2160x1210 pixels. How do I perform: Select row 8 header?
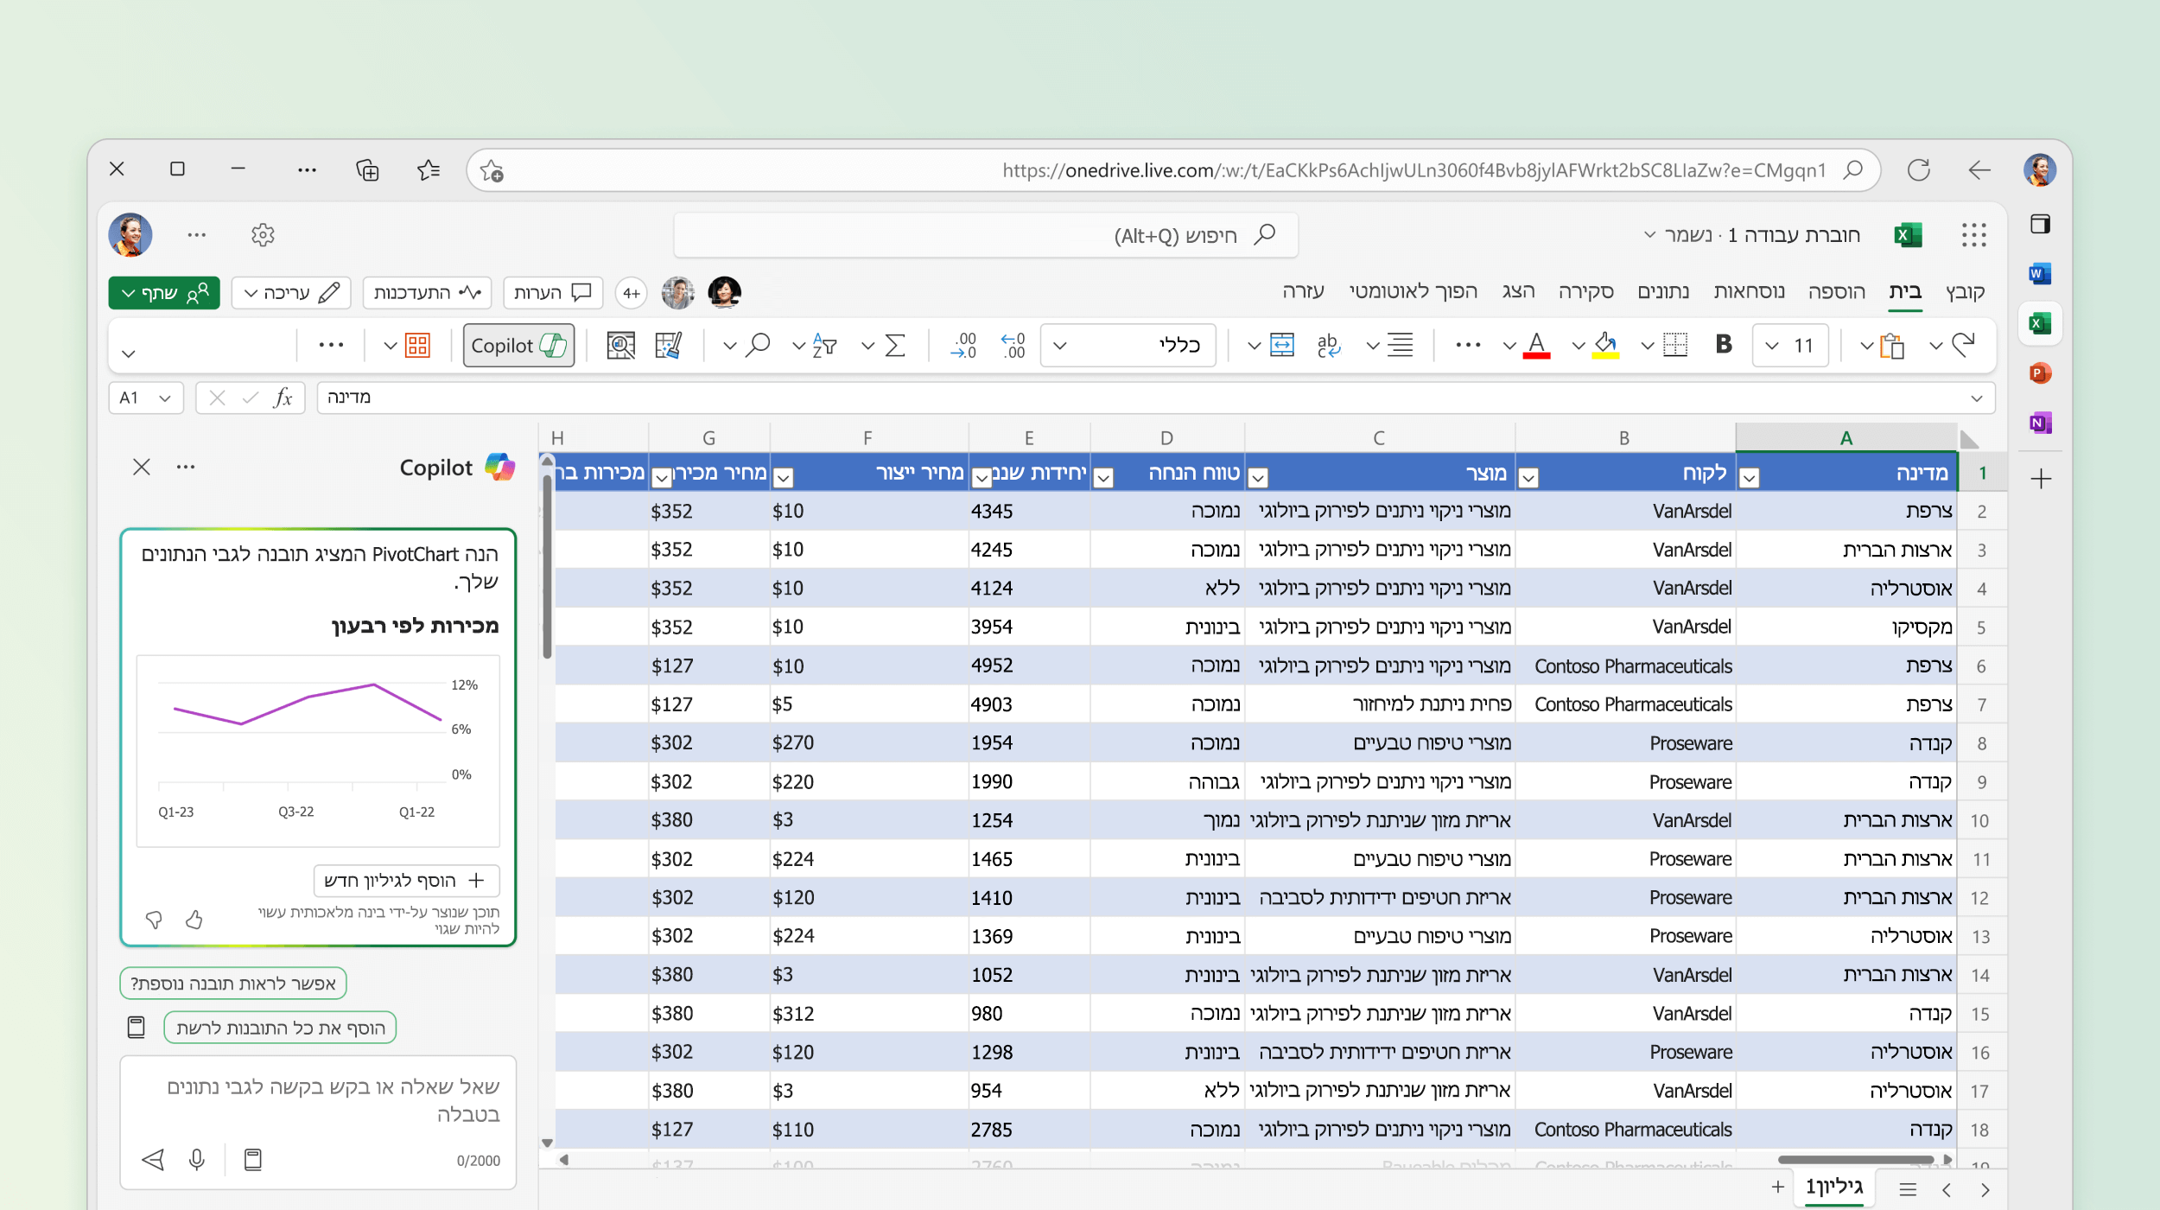click(x=1981, y=743)
